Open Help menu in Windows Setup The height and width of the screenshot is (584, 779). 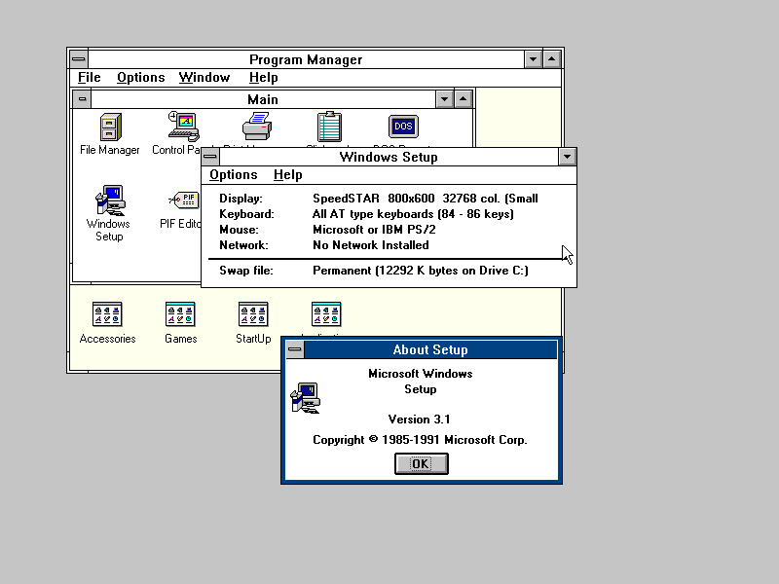pos(287,175)
